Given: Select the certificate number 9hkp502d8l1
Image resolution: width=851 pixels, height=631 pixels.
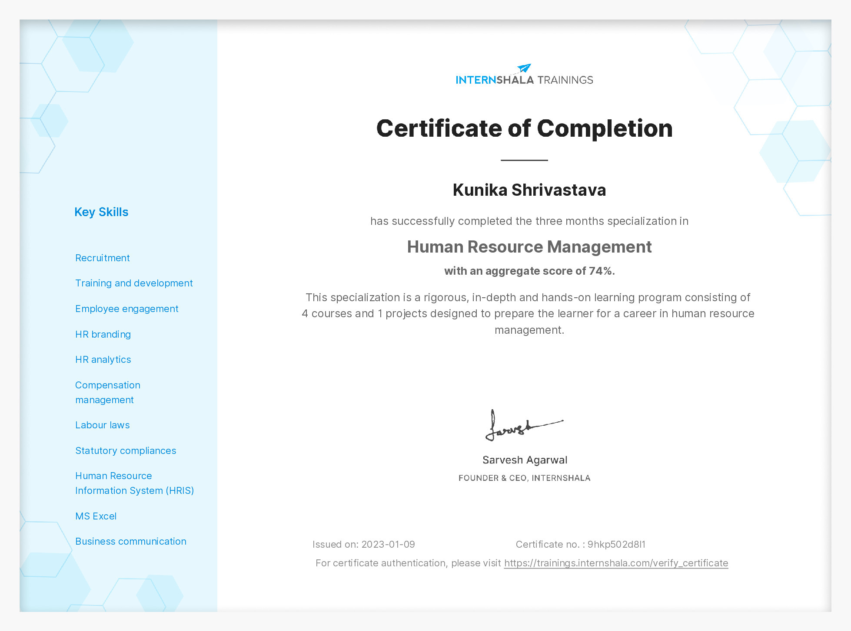Looking at the screenshot, I should 617,544.
